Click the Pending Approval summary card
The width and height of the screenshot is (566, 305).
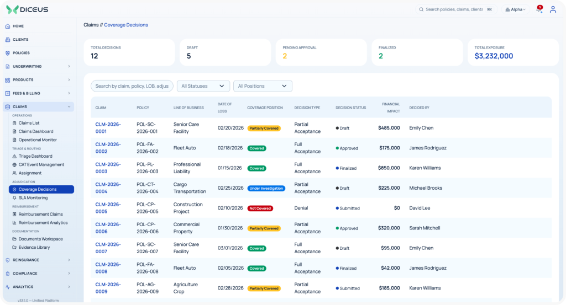click(321, 52)
